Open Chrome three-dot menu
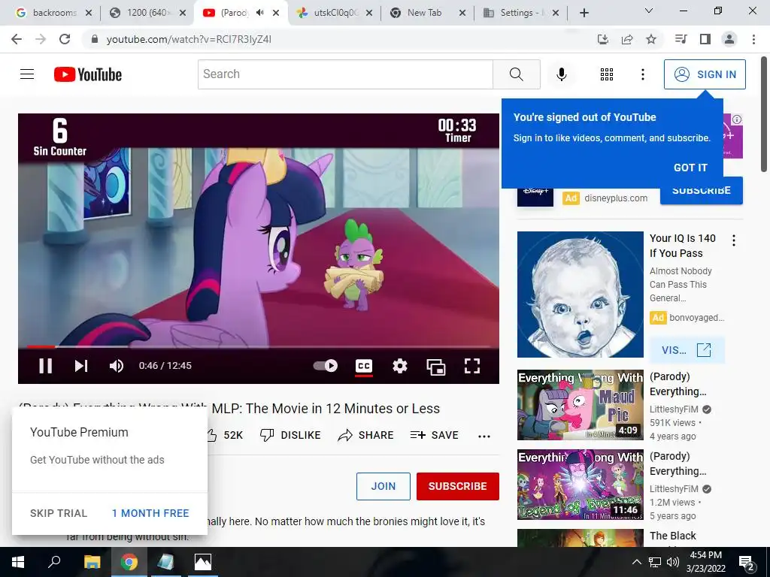This screenshot has width=770, height=577. click(x=753, y=39)
